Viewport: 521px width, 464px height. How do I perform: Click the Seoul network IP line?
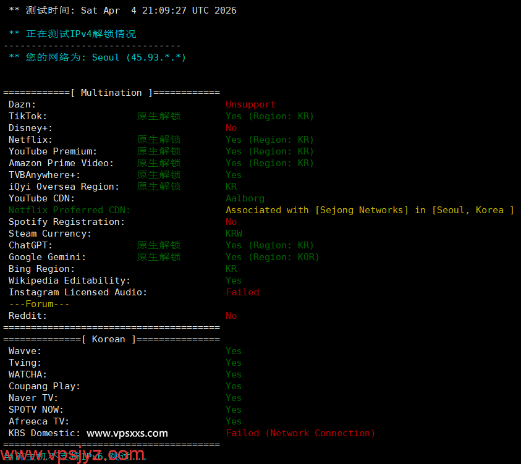pyautogui.click(x=97, y=57)
